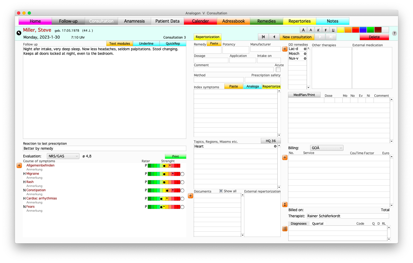Screen dimensions: 413x263
Task: Add a DD remedy with the plus icon
Action: pos(285,49)
